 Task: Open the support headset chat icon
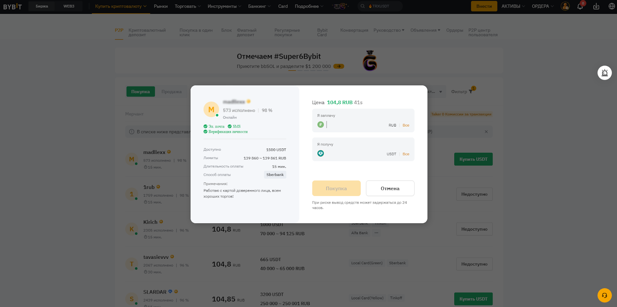coord(605,295)
